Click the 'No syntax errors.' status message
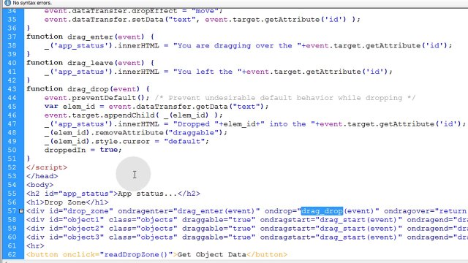This screenshot has width=468, height=263. click(32, 3)
